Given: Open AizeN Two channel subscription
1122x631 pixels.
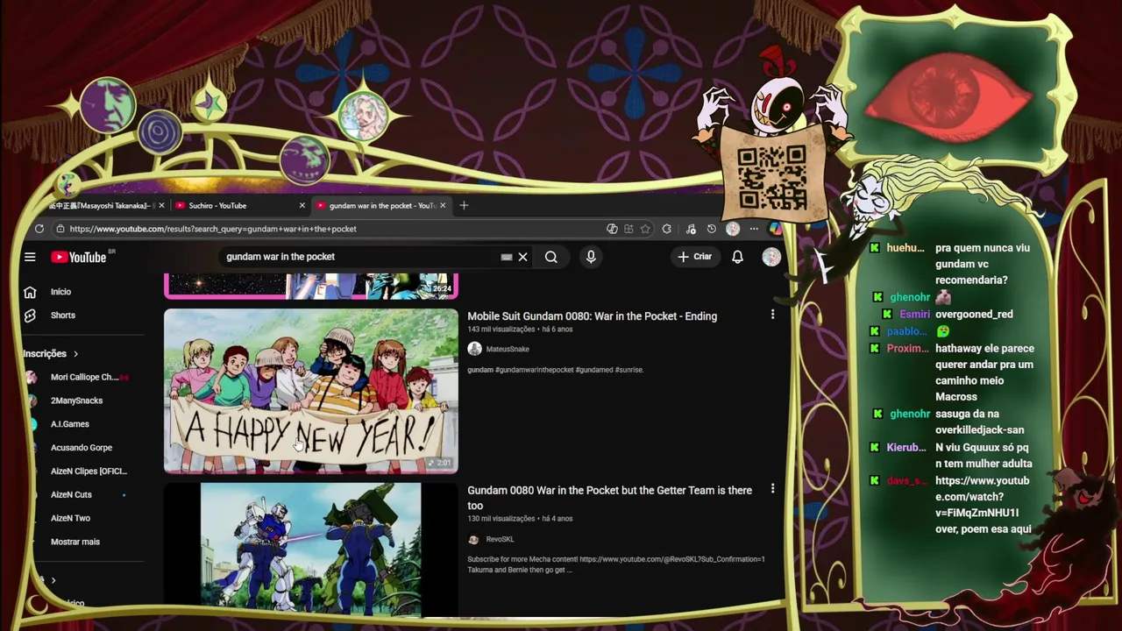Looking at the screenshot, I should click(70, 518).
